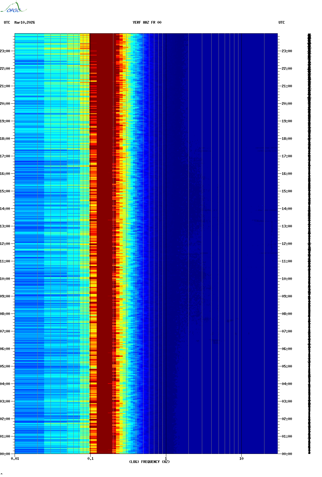Click the 'VERF HHZ FR 00' station title
Viewport: 322px width, 477px height.
click(147, 22)
